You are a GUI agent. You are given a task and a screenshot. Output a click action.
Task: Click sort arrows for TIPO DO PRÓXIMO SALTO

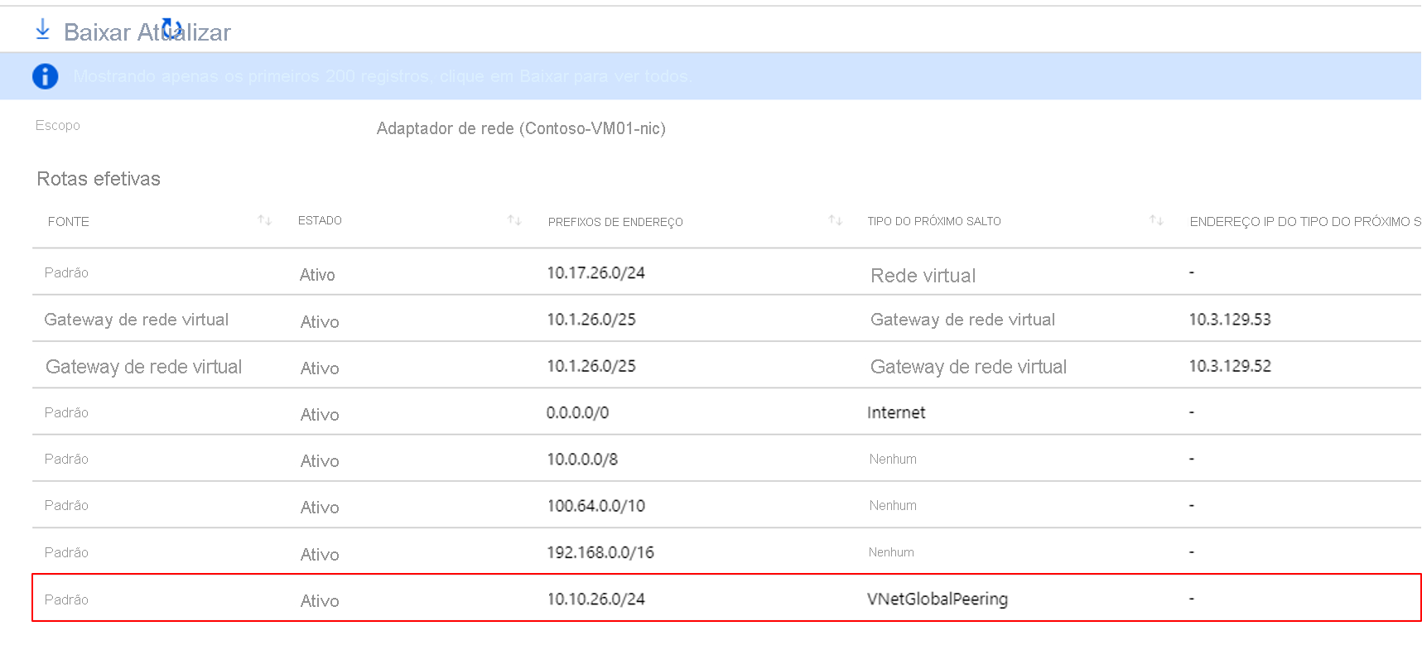[1156, 220]
